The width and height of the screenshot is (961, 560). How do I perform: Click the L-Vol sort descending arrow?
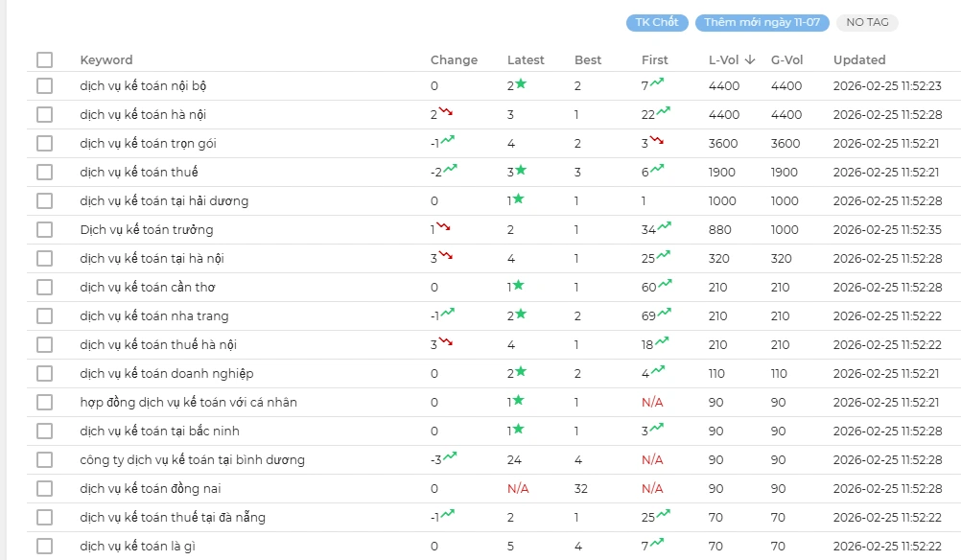(750, 59)
